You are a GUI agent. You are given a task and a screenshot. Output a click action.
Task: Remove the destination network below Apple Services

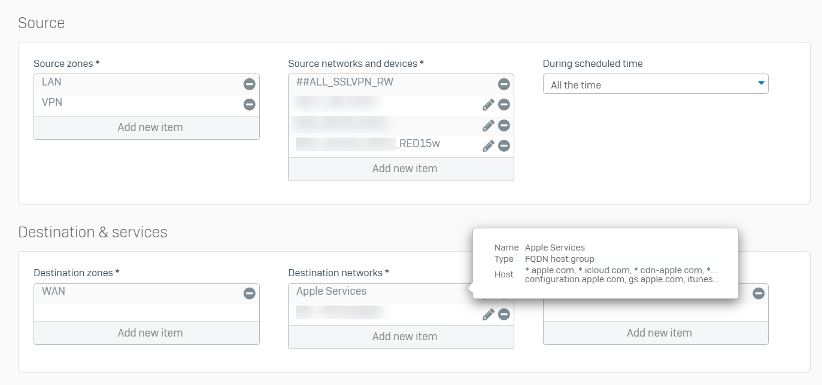(504, 314)
